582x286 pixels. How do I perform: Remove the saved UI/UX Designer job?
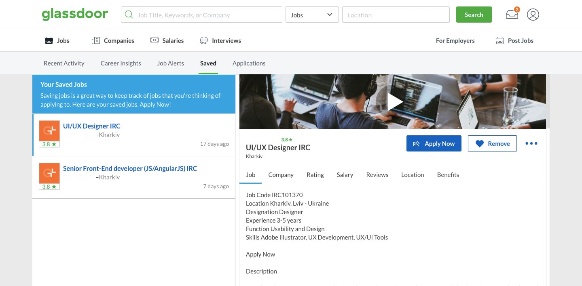click(492, 143)
